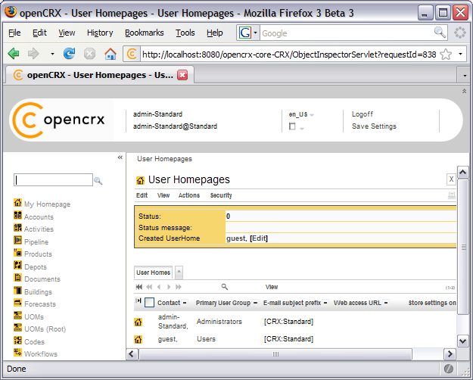
Task: Open the Buildings sidebar icon
Action: point(18,291)
